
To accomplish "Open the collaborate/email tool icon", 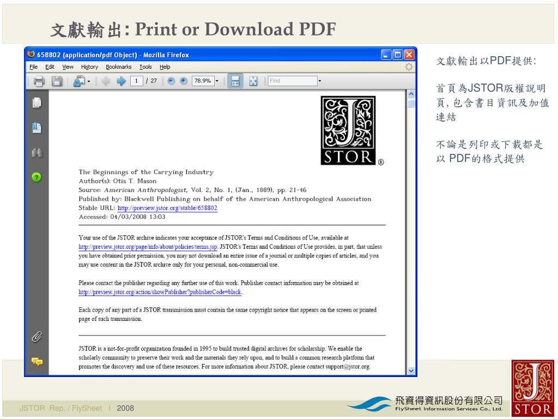I will click(x=79, y=81).
